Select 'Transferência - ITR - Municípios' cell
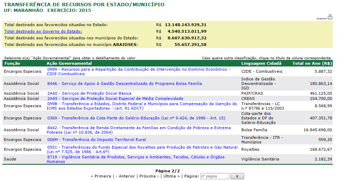Image resolution: width=338 pixels, height=181 pixels. (262, 140)
